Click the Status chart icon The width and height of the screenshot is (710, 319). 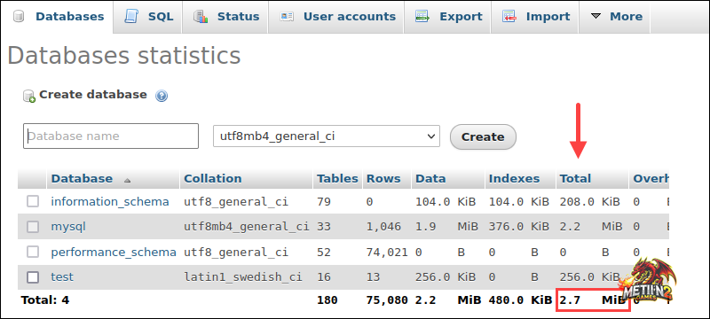click(x=201, y=17)
